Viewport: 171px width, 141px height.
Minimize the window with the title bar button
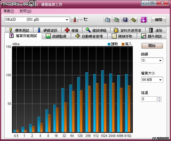click(x=145, y=3)
